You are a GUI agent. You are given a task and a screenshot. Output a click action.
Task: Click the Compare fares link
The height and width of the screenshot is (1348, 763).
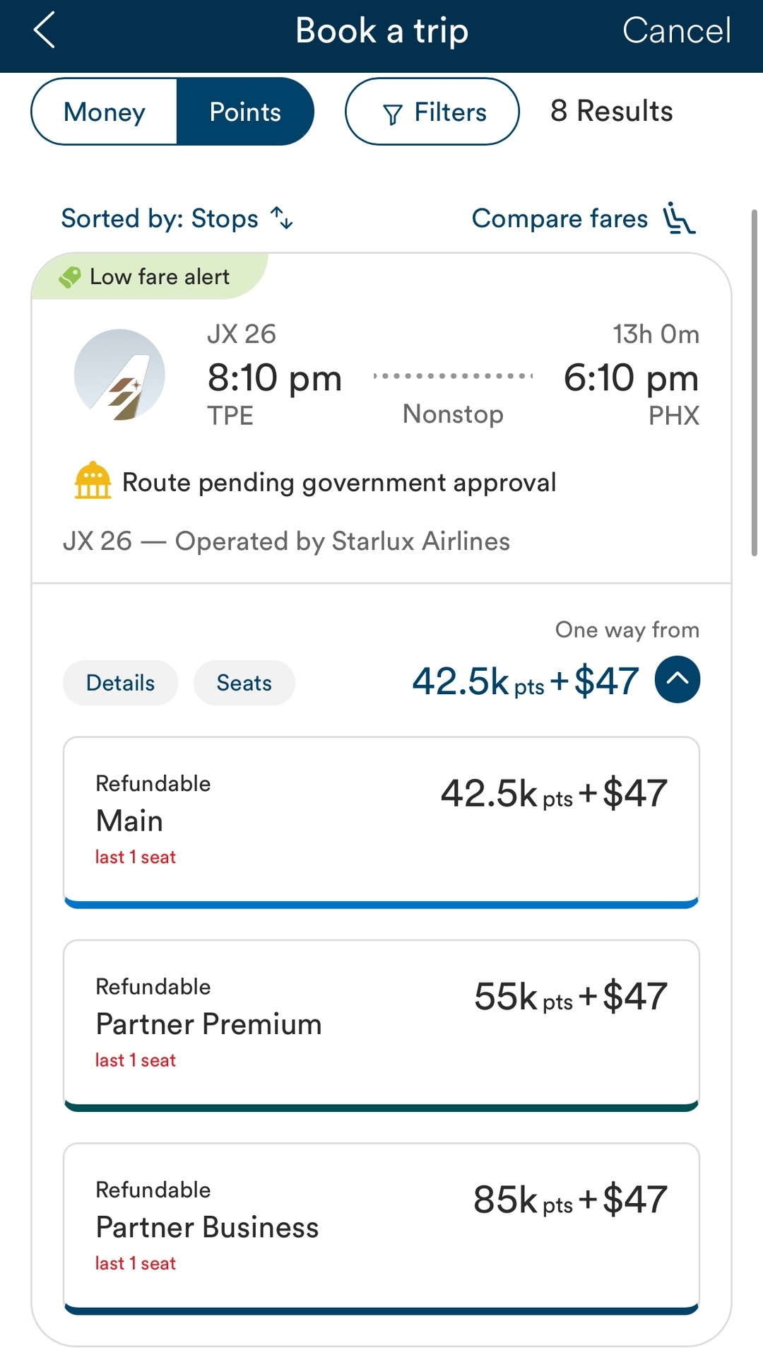559,218
